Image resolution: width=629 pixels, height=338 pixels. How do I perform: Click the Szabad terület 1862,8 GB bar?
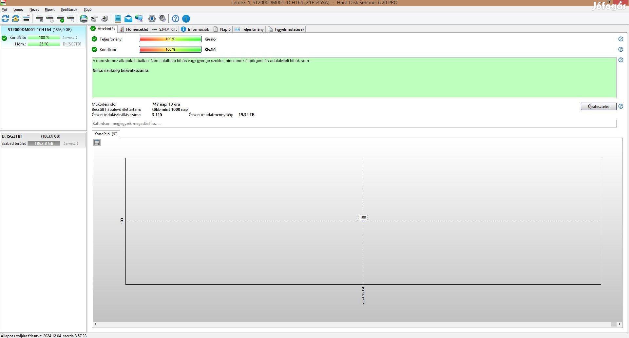(44, 144)
